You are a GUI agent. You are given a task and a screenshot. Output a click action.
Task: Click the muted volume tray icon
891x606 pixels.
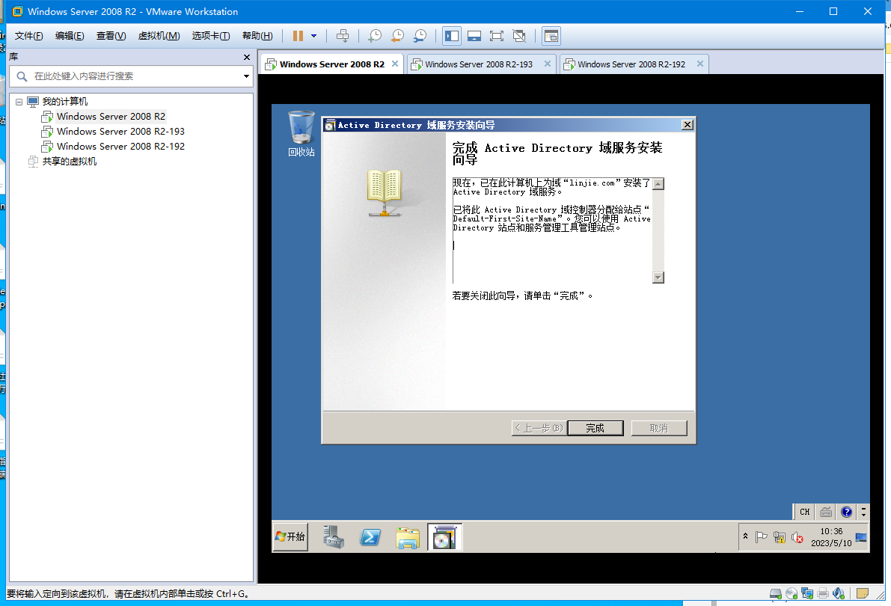797,537
